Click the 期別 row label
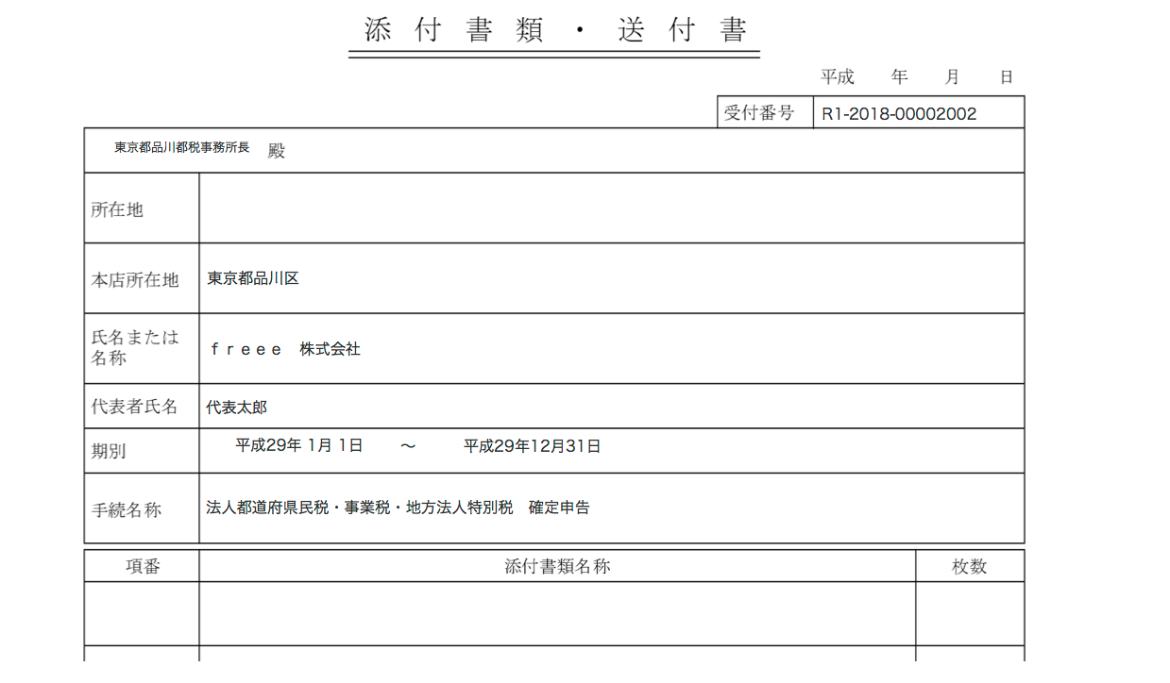Screen dimensions: 1170x683 (x=109, y=451)
